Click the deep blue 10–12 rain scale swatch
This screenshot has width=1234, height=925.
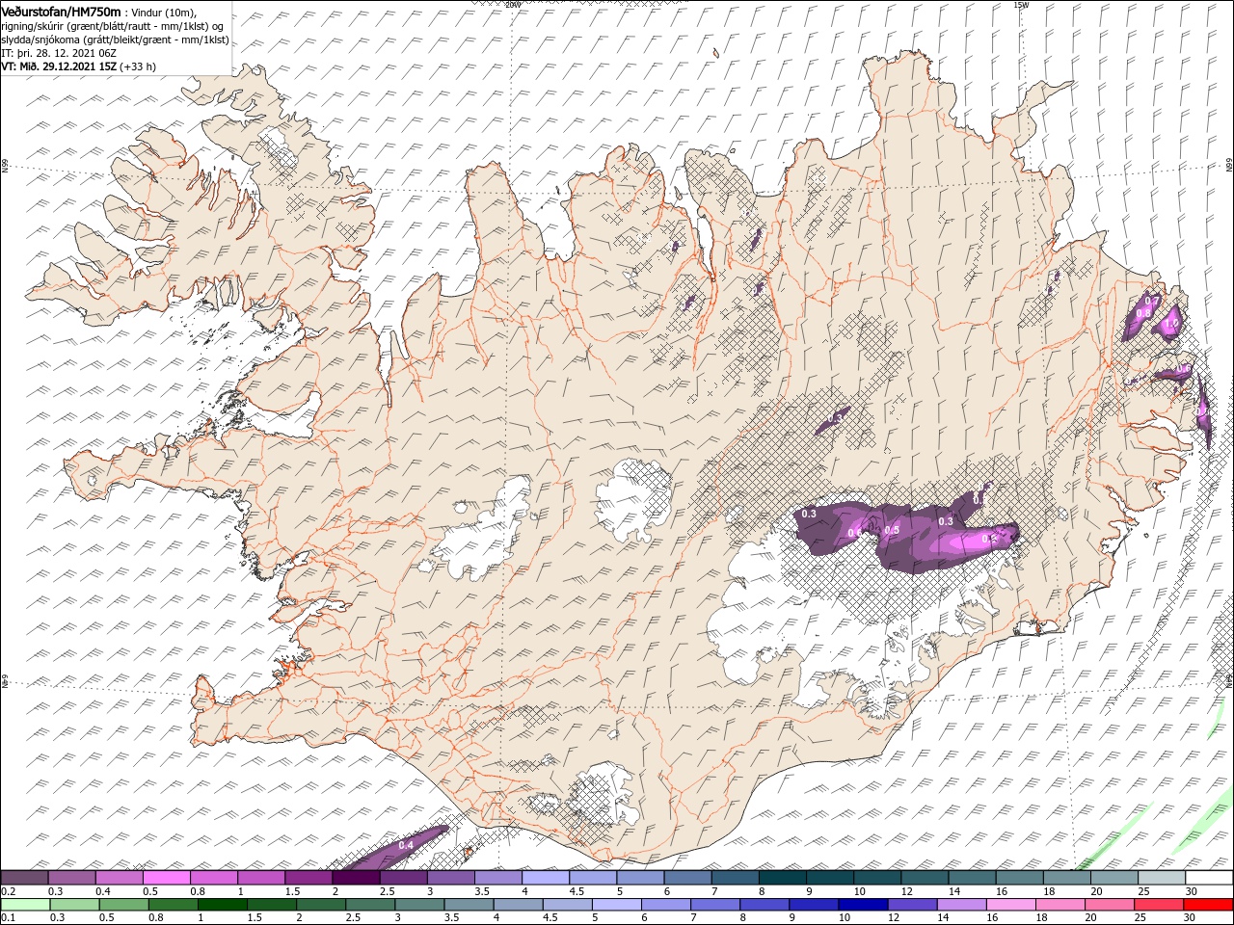pyautogui.click(x=863, y=905)
